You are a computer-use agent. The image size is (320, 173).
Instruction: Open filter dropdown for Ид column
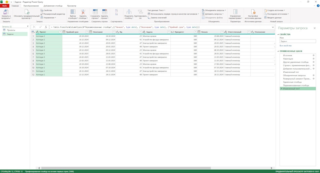click(140, 32)
